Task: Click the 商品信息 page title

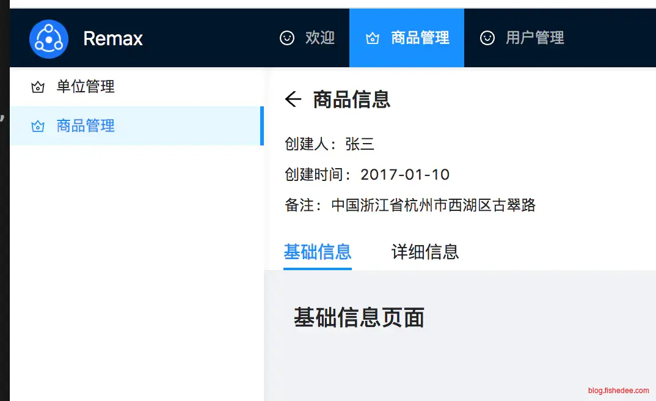Action: (352, 99)
